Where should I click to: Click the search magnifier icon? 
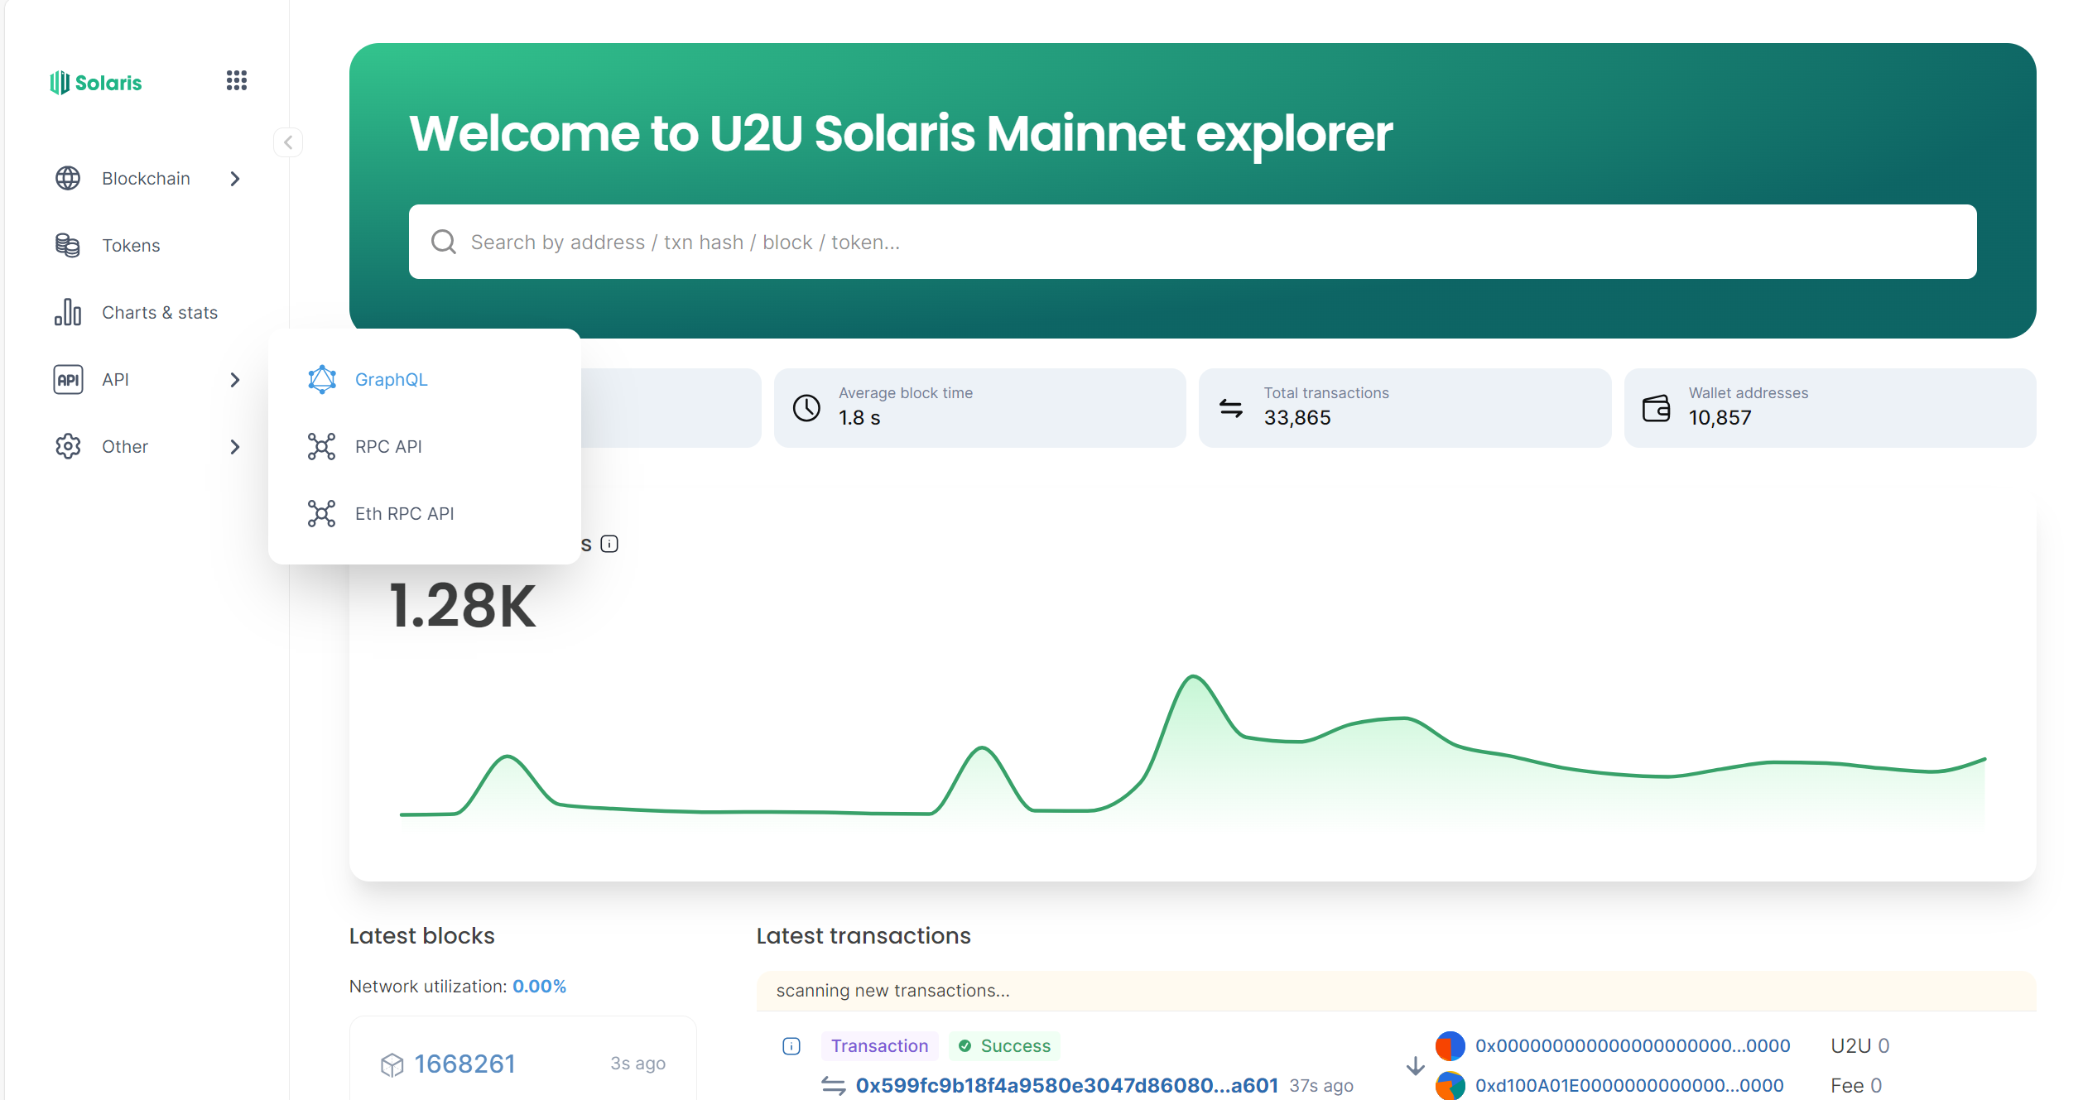pos(444,242)
